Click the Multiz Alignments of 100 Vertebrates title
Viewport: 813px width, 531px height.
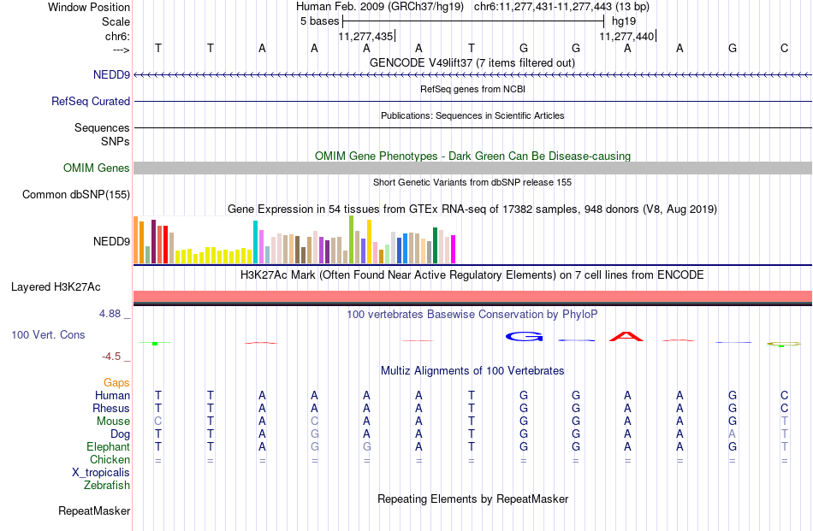click(x=472, y=371)
